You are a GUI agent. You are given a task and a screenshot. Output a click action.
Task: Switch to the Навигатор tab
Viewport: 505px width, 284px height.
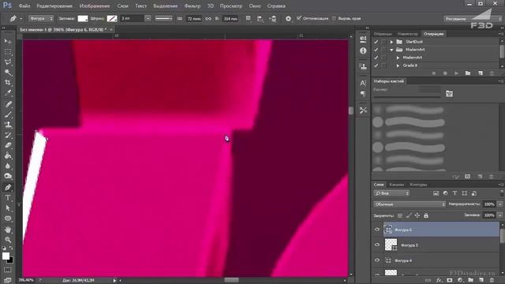tap(408, 34)
